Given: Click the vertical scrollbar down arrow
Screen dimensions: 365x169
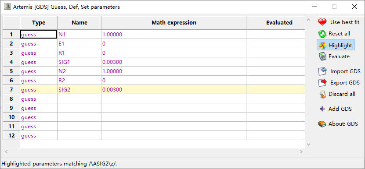Looking at the screenshot, I should pyautogui.click(x=309, y=144).
